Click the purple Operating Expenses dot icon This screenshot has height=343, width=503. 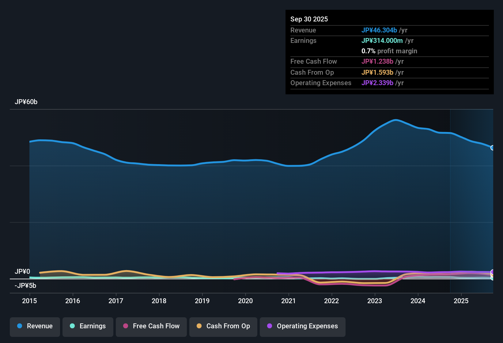270,326
